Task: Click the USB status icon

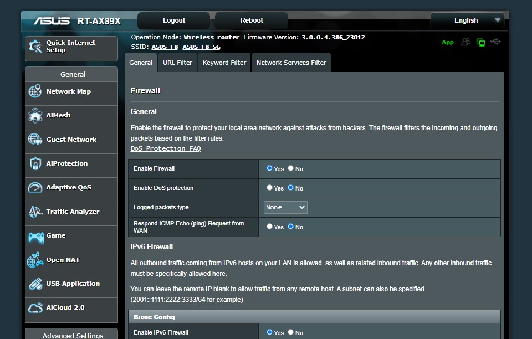Action: click(x=495, y=42)
